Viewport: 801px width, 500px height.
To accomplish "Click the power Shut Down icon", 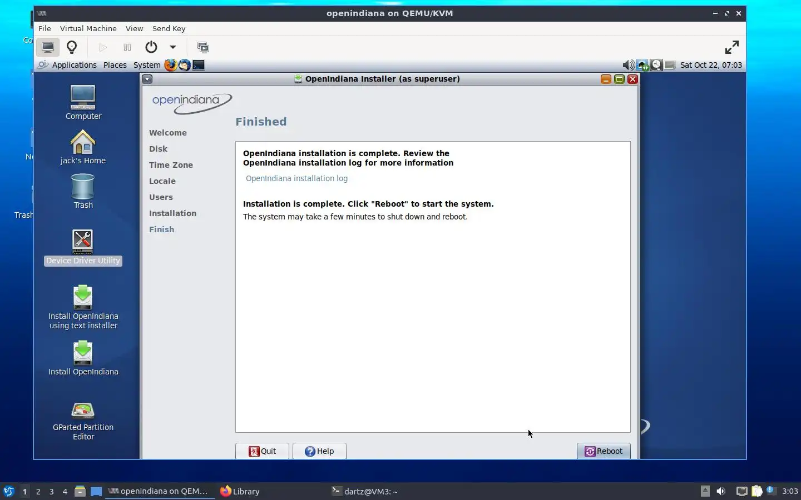I will 151,47.
